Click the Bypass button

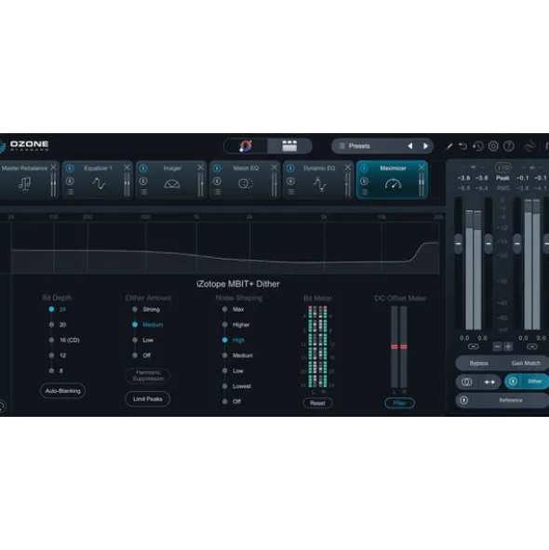point(479,363)
